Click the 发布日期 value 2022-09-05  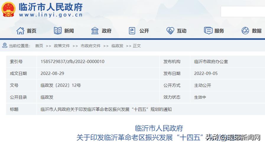206,73
